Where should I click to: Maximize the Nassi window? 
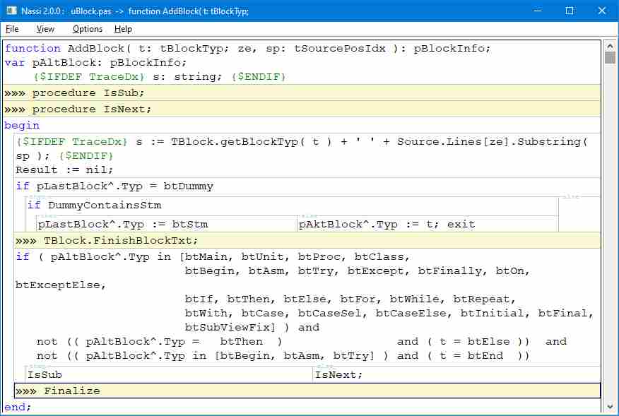[x=570, y=11]
